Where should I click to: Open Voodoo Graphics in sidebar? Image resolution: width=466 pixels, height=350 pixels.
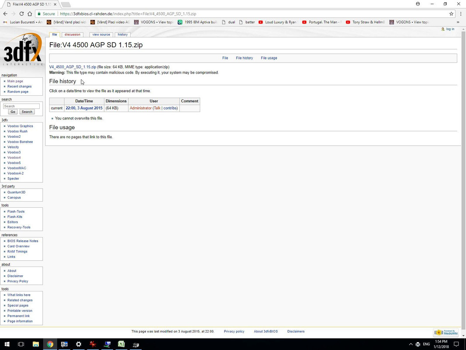(20, 126)
